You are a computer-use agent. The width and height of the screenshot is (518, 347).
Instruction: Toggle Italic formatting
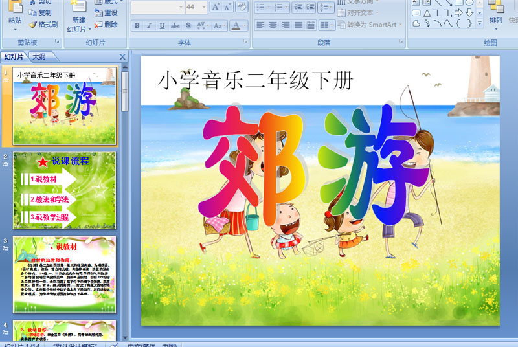click(150, 25)
